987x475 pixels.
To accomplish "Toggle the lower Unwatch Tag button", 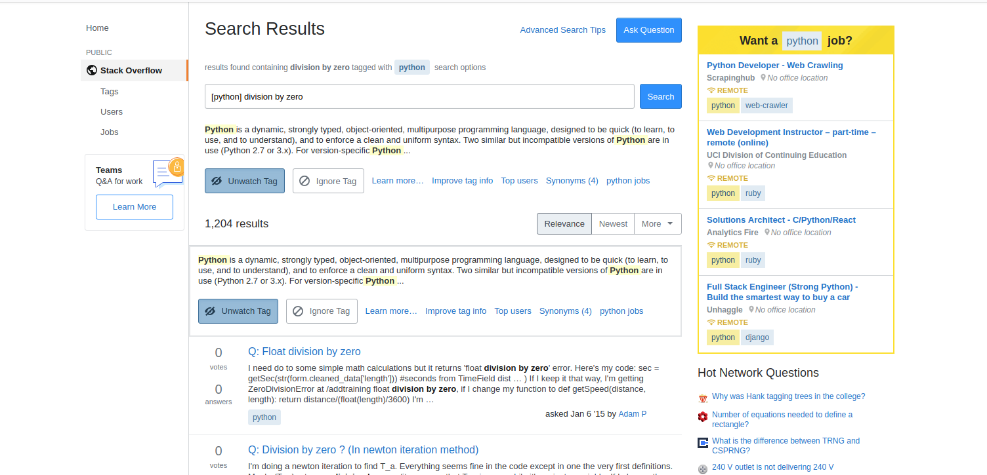I will tap(238, 311).
